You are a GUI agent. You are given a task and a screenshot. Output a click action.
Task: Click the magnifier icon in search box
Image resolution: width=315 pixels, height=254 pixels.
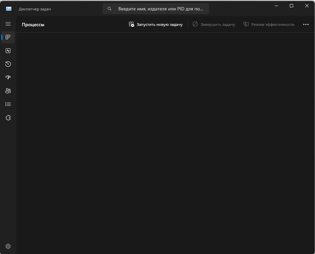click(x=110, y=9)
